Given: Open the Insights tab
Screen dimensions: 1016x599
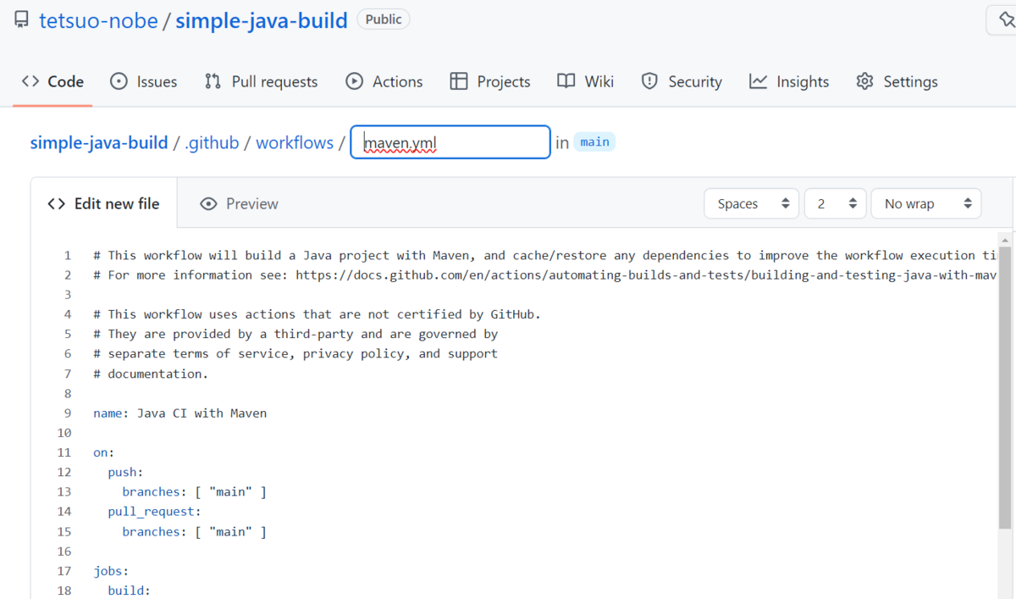Looking at the screenshot, I should point(789,81).
